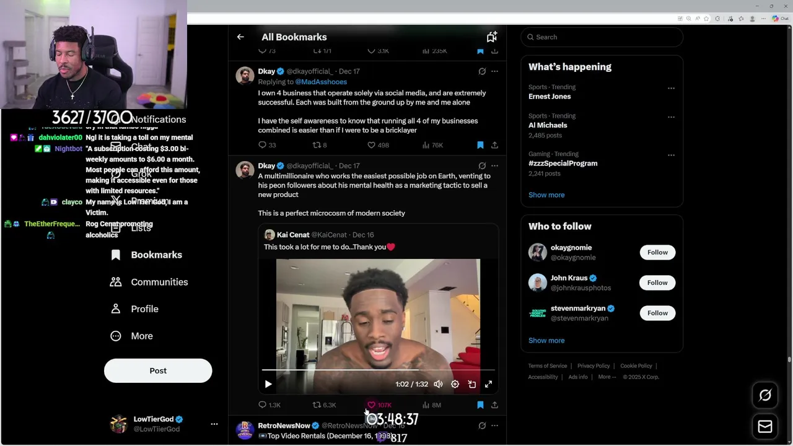
Task: Open Communities in sidebar
Action: [149, 282]
